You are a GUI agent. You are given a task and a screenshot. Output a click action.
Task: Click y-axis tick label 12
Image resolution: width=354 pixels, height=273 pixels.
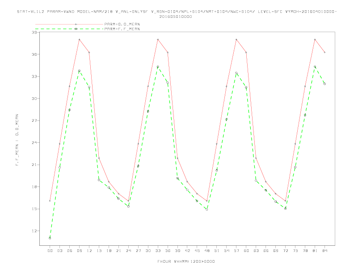coord(34,231)
